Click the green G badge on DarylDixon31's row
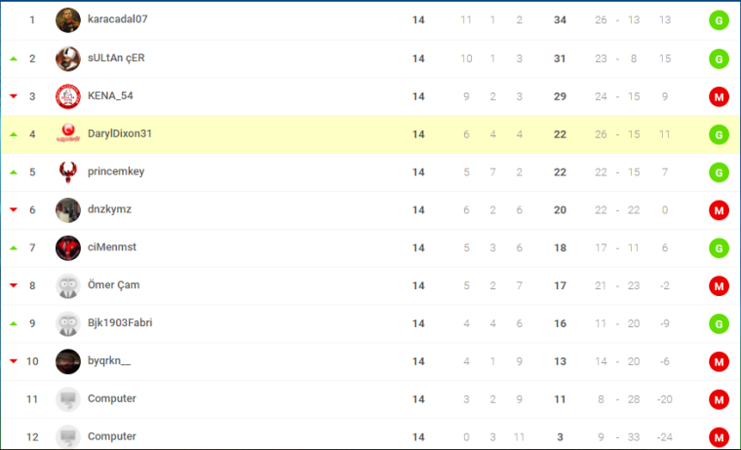741x450 pixels. click(719, 134)
